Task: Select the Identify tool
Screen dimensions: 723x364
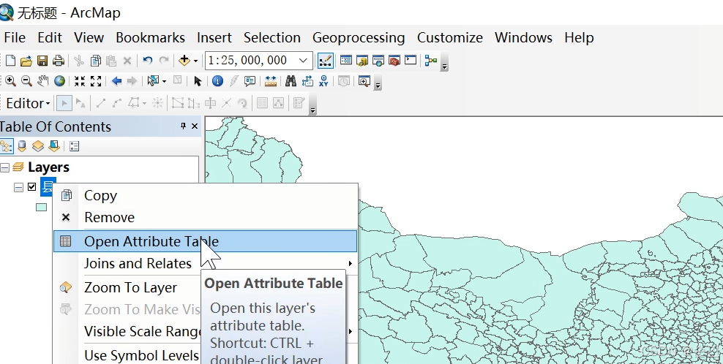Action: [217, 81]
